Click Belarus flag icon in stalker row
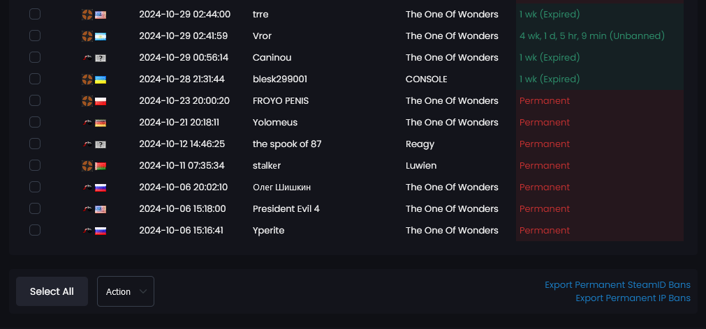The image size is (706, 329). point(101,166)
